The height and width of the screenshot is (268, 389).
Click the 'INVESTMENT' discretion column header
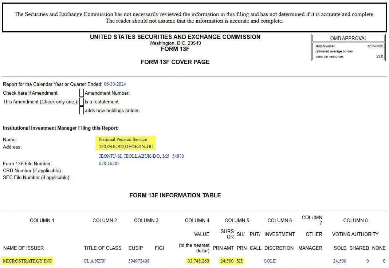pyautogui.click(x=280, y=234)
